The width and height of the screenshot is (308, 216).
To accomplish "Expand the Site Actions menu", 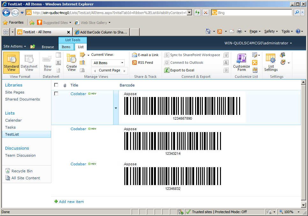I will [15, 46].
